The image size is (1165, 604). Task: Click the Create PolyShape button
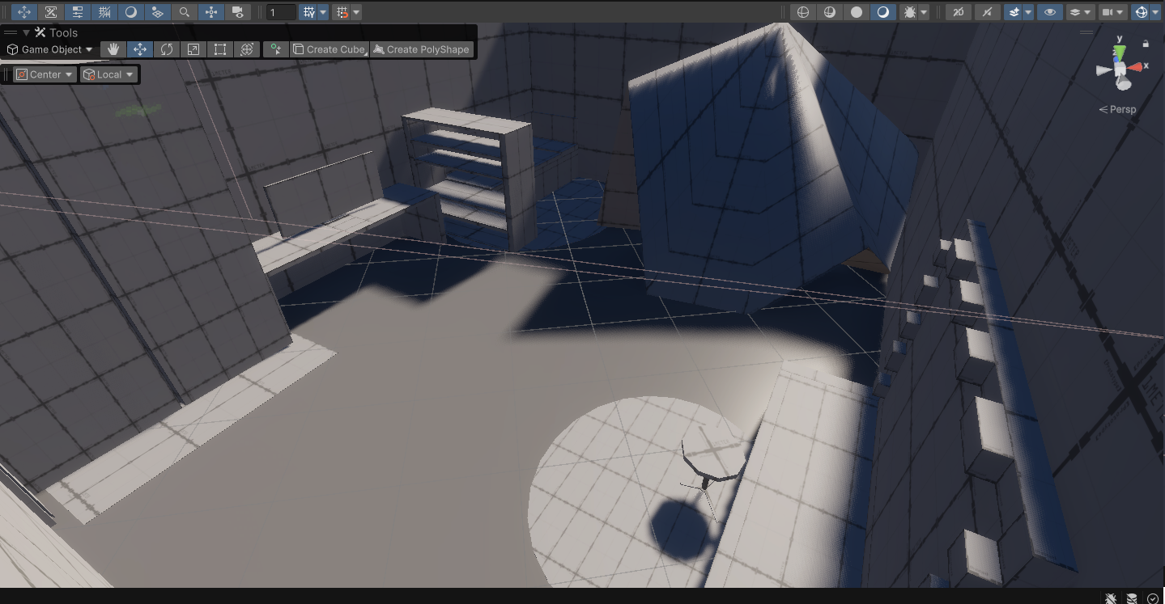tap(421, 49)
